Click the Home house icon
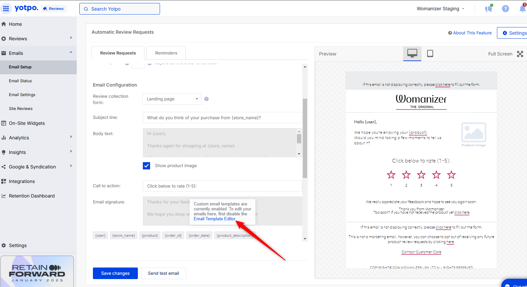Viewport: 527px width, 287px height. coord(4,24)
